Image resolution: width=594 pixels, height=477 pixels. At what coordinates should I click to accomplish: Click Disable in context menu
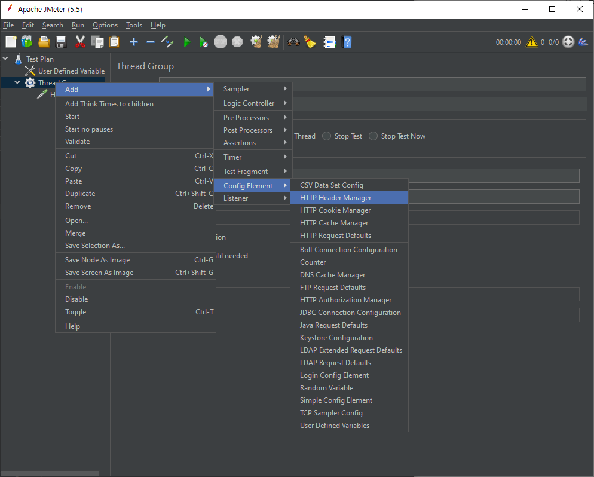coord(136,299)
